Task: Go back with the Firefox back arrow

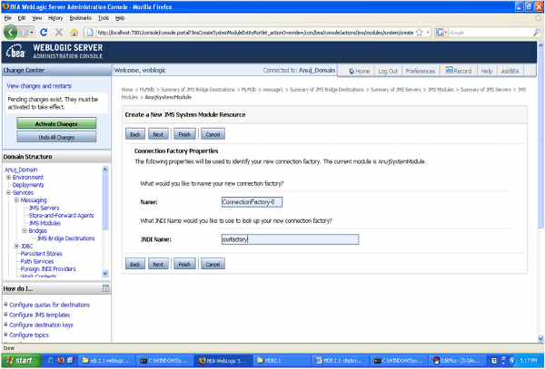Action: [10, 33]
